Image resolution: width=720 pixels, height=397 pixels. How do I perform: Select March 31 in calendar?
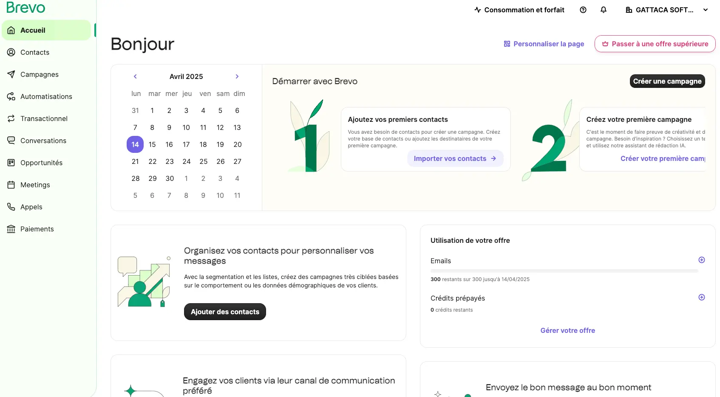tap(135, 110)
